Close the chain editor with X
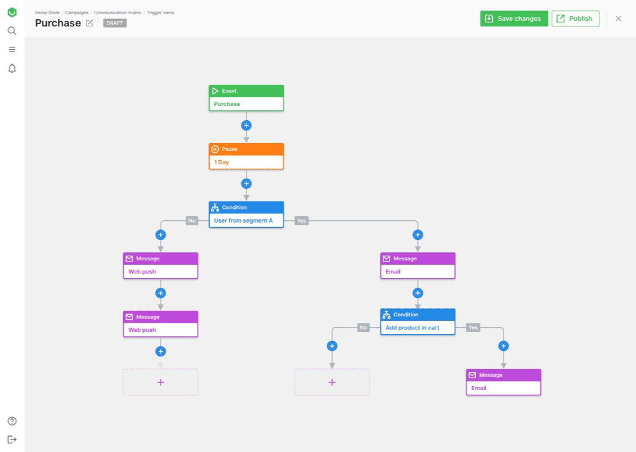 click(x=618, y=19)
